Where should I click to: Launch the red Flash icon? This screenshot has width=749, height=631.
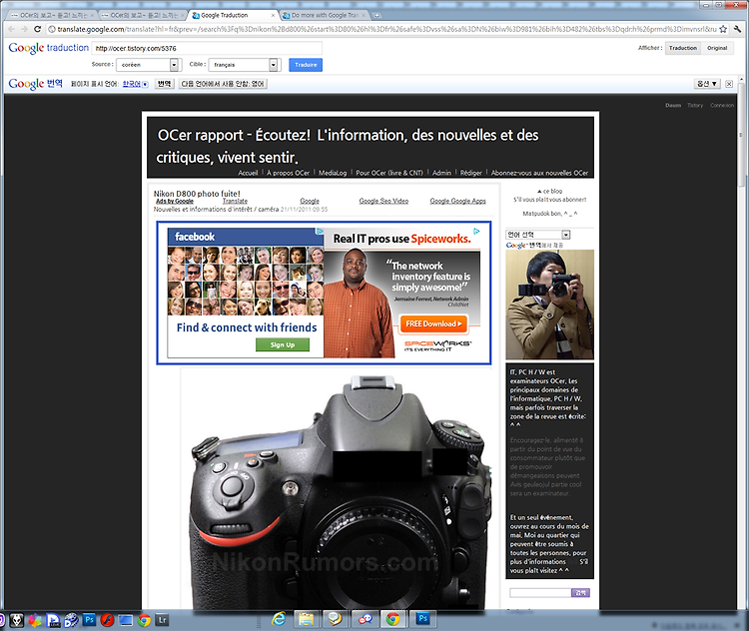pos(107,620)
